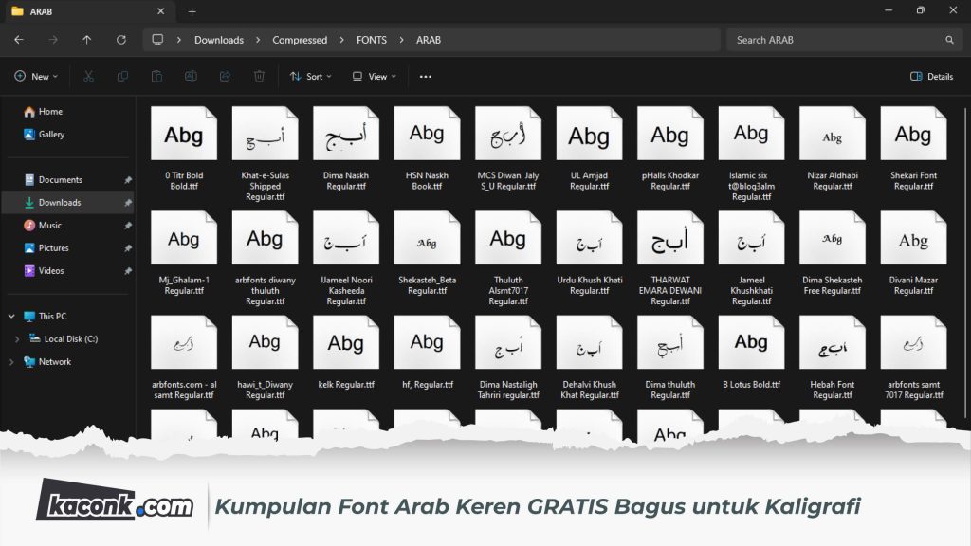Expand the Network tree node
The image size is (971, 546).
[x=11, y=361]
